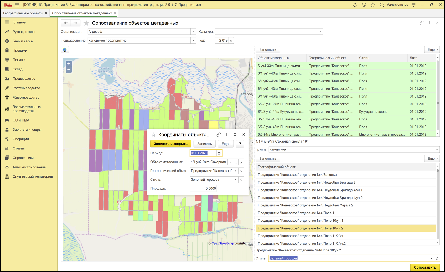Add form to favorites via star
445x272 pixels.
click(x=86, y=23)
